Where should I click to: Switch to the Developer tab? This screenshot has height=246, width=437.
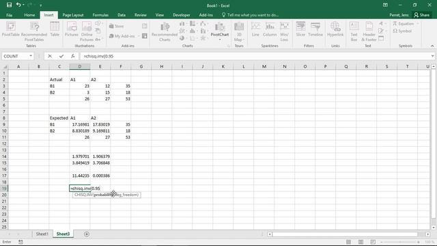point(182,15)
